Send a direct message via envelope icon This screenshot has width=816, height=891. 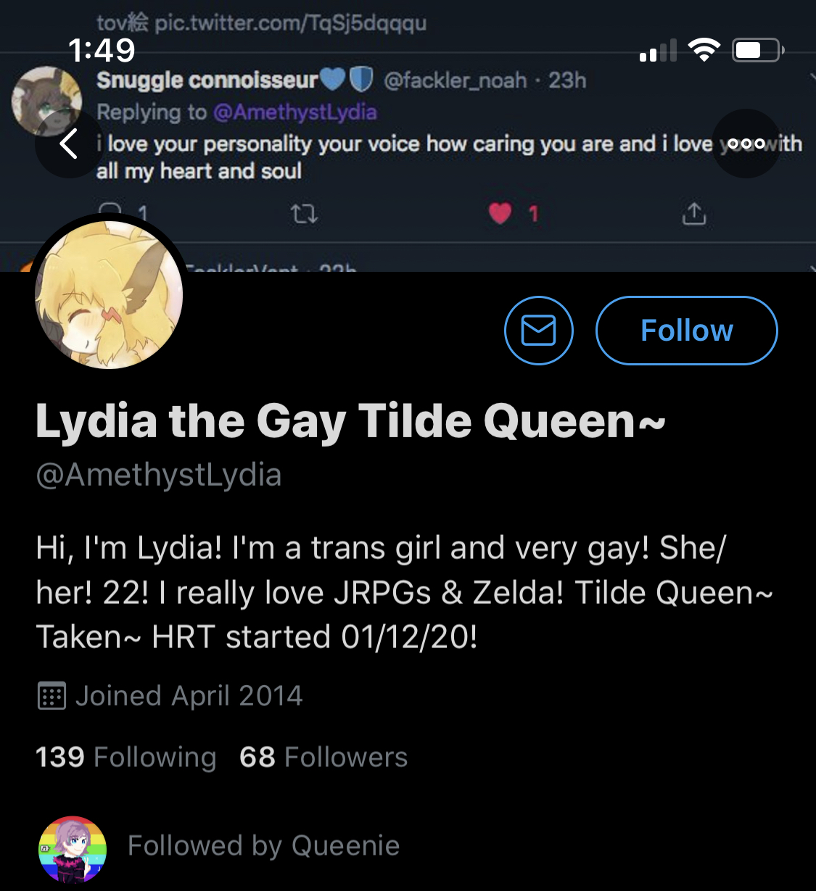(x=539, y=331)
